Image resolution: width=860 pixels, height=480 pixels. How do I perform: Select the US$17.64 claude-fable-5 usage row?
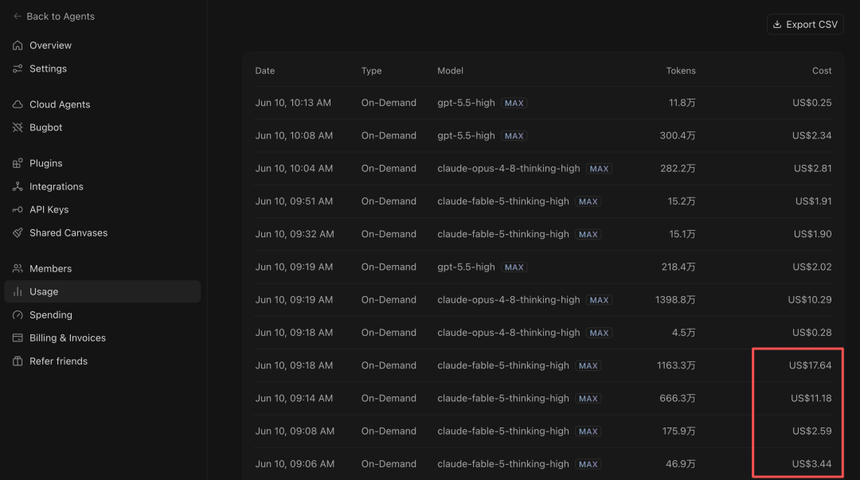click(544, 365)
